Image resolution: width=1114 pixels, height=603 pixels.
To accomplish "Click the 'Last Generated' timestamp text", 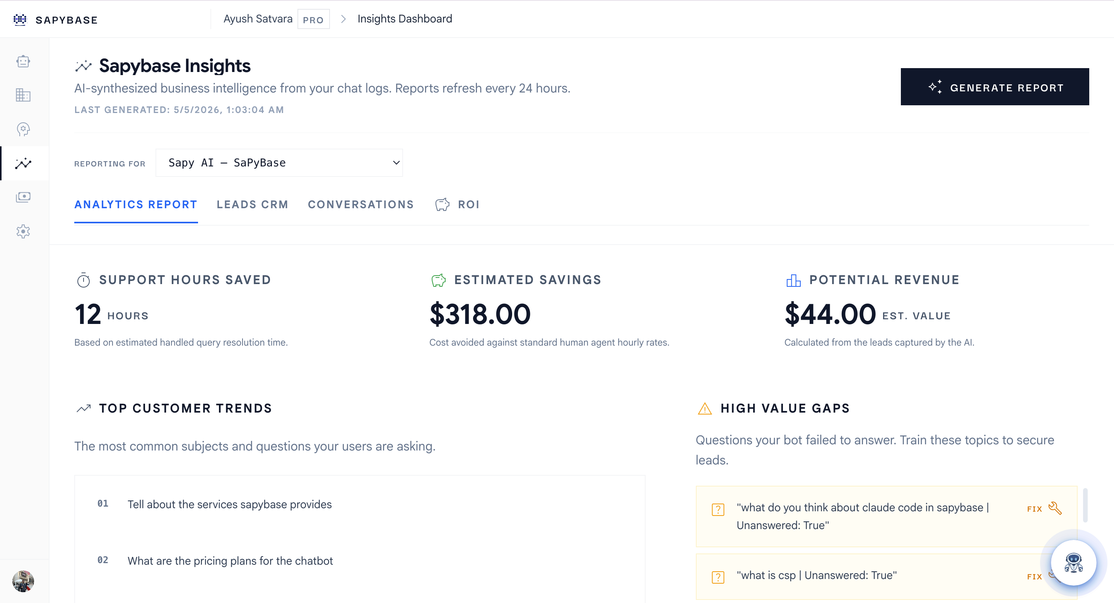I will pos(179,110).
